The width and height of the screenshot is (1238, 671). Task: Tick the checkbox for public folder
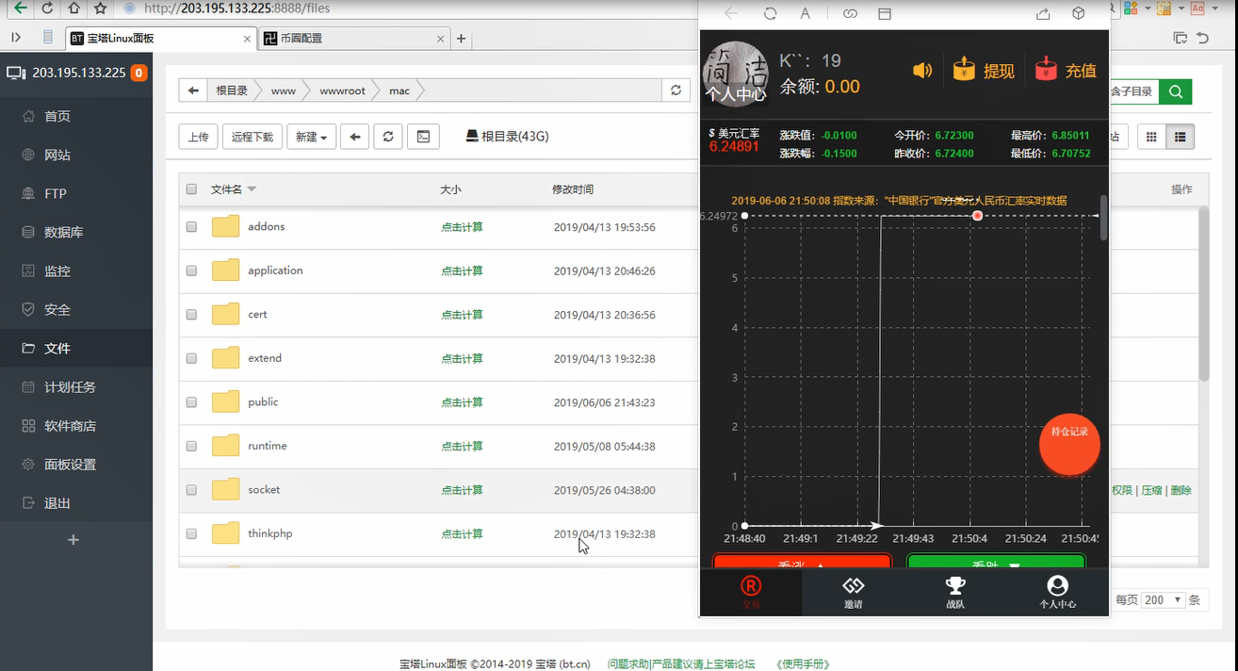pos(191,402)
